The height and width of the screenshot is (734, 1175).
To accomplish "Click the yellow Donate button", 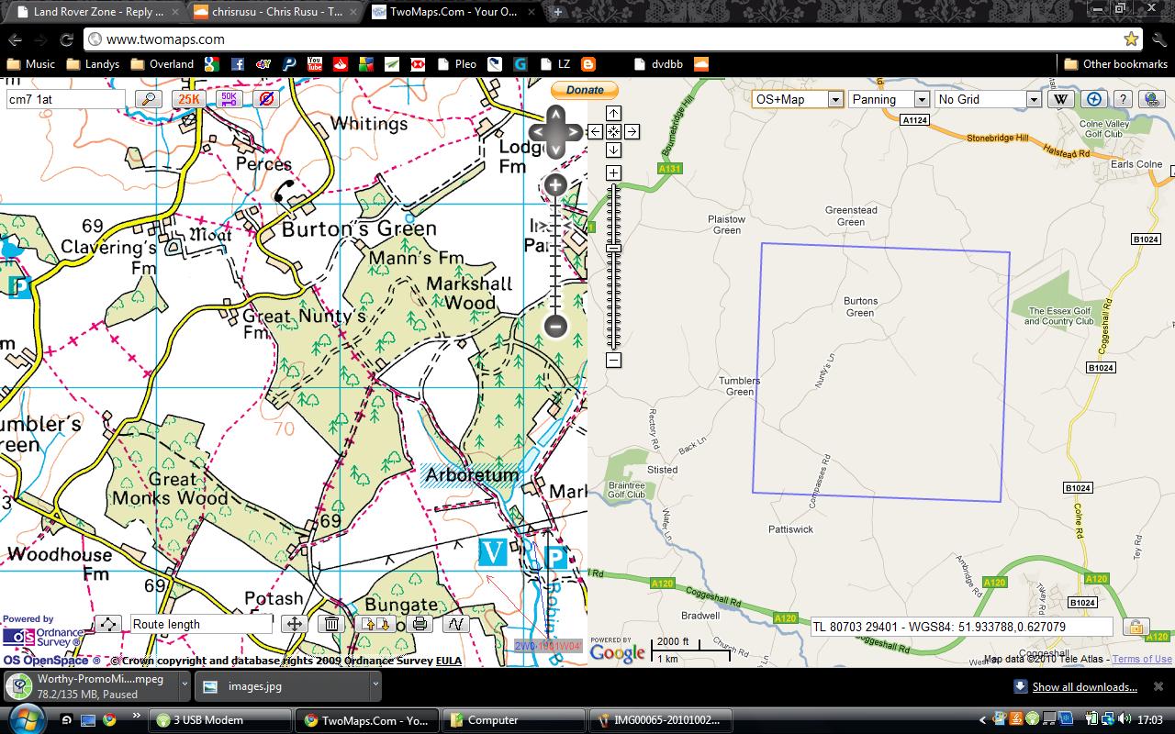I will (x=585, y=90).
